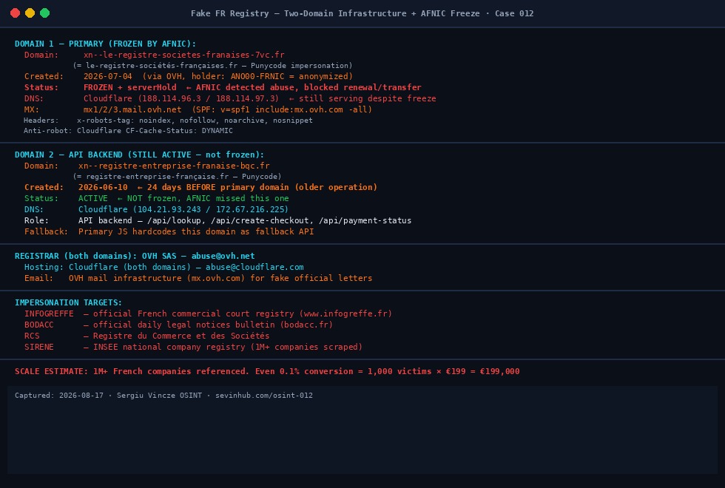Click the decoded name le-registre-sociétés-françaises.fr line

coord(213,66)
